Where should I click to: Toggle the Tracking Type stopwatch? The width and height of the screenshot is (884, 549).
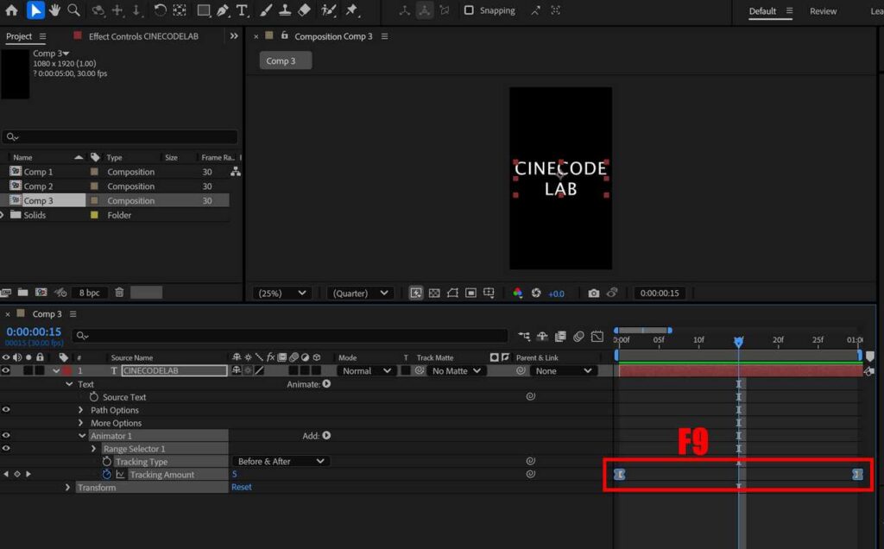pos(106,462)
